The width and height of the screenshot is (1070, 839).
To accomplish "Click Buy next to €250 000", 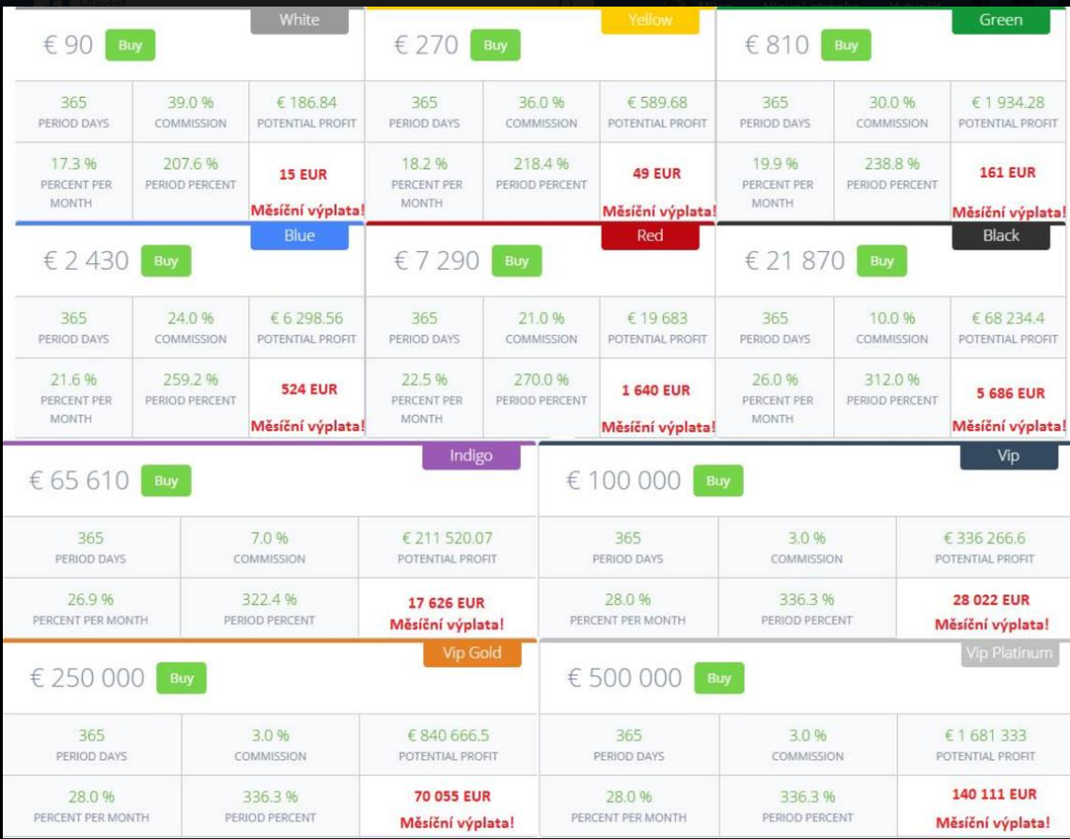I will coord(181,678).
